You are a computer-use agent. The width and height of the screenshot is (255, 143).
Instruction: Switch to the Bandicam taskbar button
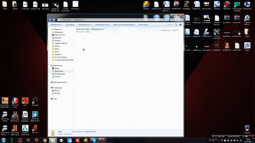pyautogui.click(x=102, y=140)
